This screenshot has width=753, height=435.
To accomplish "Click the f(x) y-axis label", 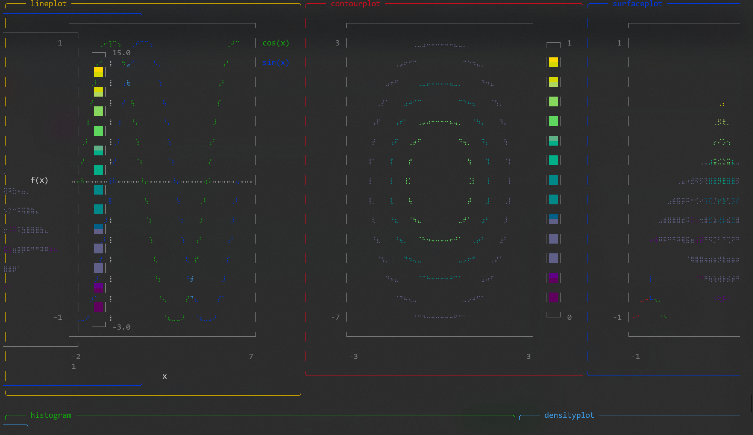I will pyautogui.click(x=39, y=180).
